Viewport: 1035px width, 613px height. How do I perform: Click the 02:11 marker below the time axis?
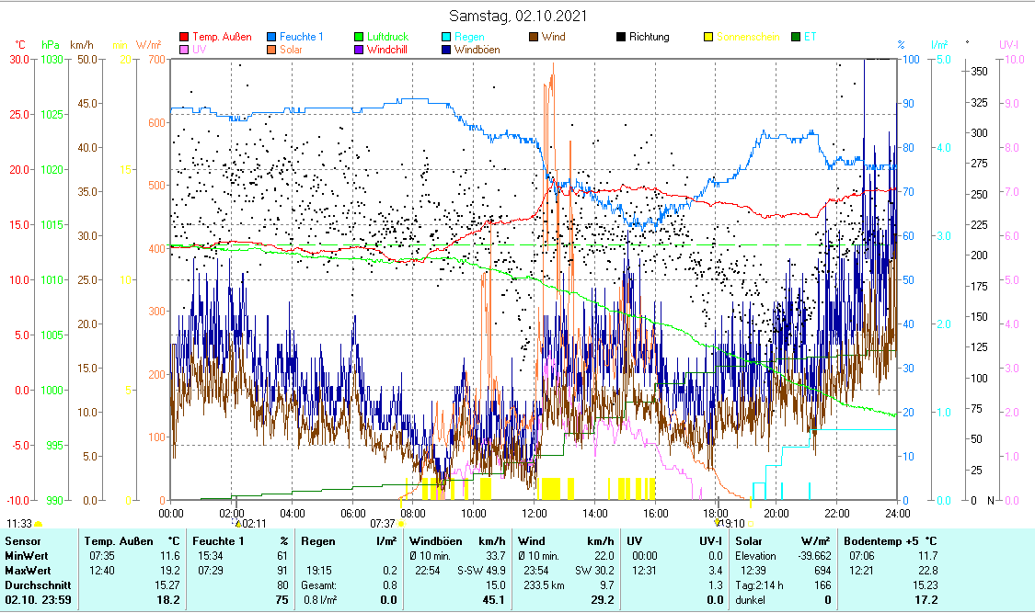click(x=253, y=523)
